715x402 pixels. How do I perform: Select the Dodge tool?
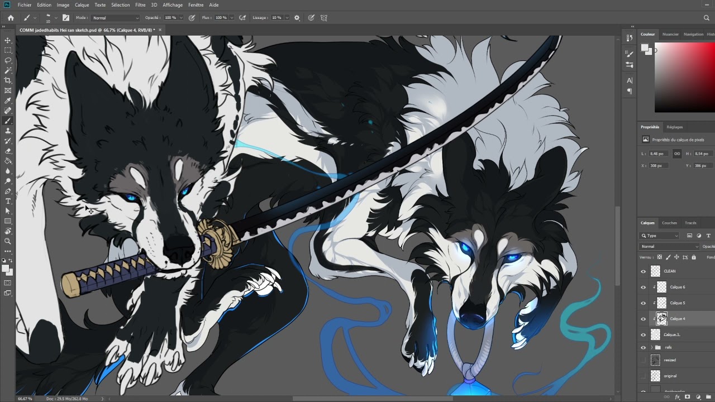click(8, 181)
